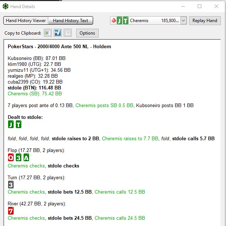Click the Replay Hand button
226x226 pixels.
pyautogui.click(x=205, y=21)
